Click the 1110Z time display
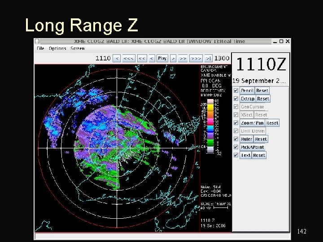Image resolution: width=323 pixels, height=242 pixels. pos(261,64)
